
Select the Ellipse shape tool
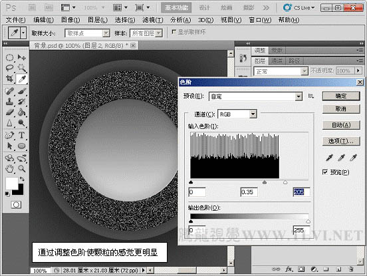pos(22,146)
